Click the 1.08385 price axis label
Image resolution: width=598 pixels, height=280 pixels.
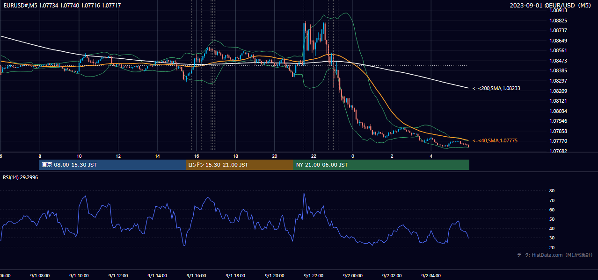559,71
